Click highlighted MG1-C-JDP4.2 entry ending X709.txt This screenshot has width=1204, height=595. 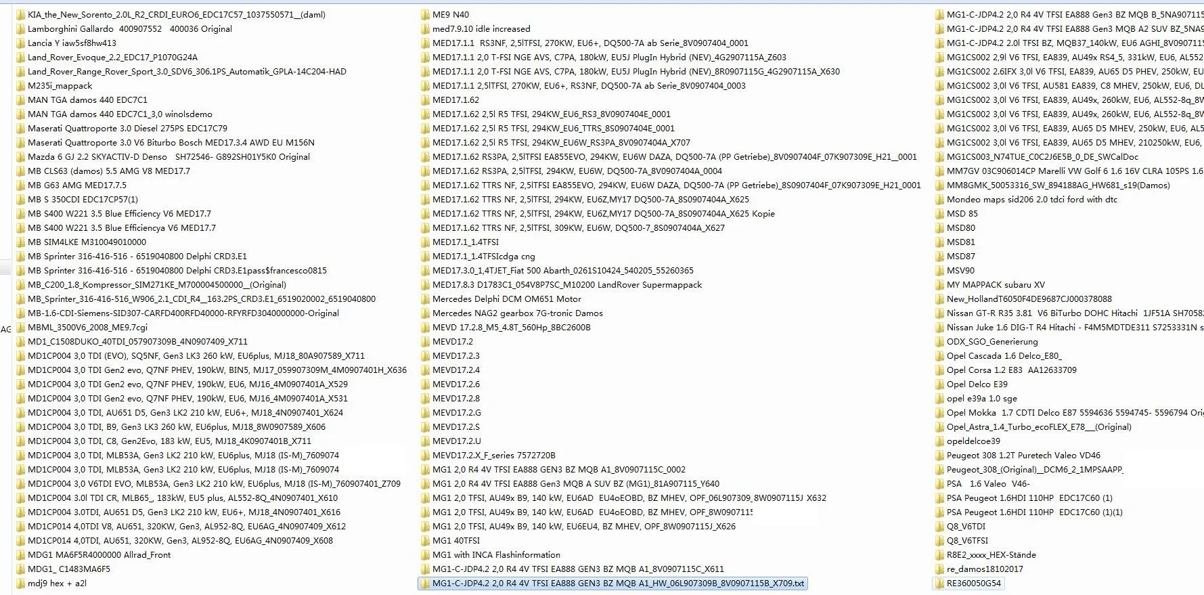[619, 583]
